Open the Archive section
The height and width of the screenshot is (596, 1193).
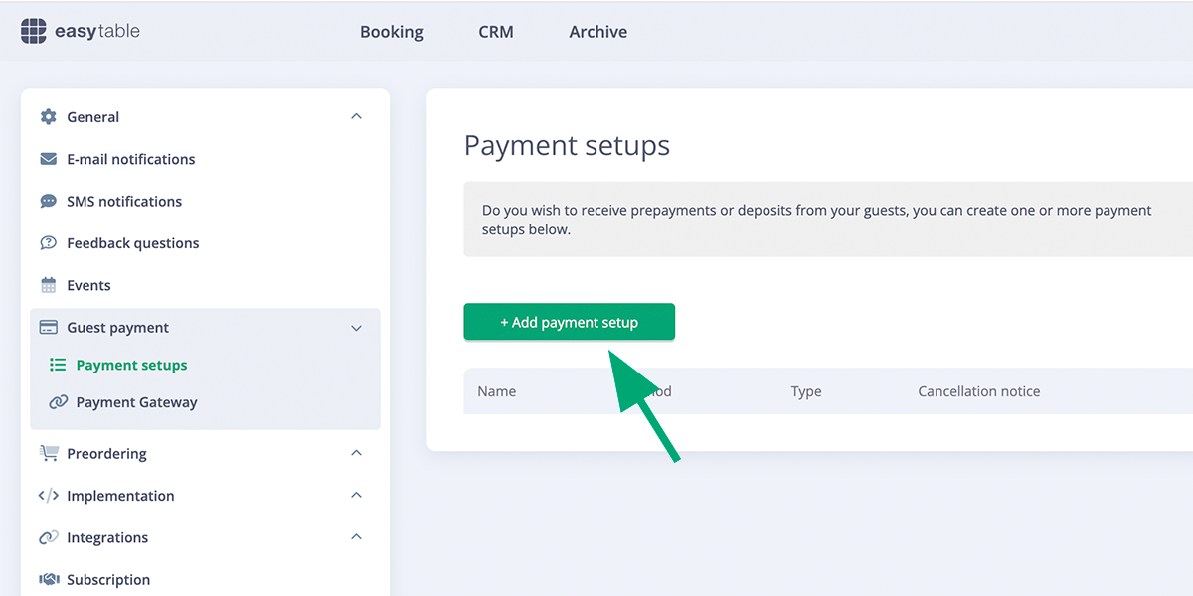pyautogui.click(x=597, y=31)
